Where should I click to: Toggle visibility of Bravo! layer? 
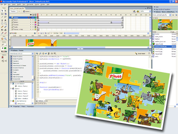[31, 20]
